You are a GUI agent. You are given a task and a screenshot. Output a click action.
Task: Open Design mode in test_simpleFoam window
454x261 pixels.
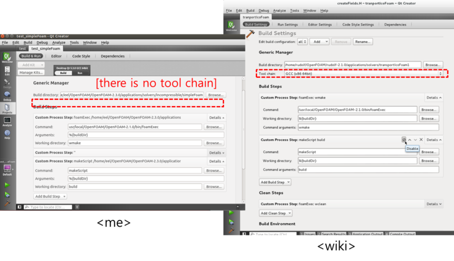point(7,84)
